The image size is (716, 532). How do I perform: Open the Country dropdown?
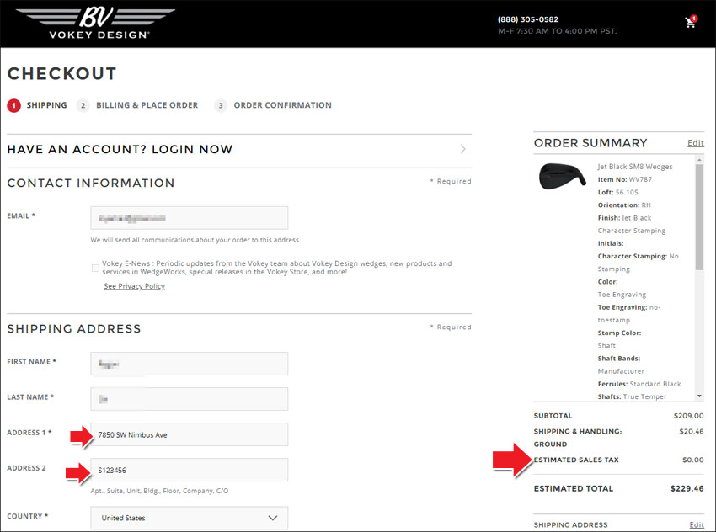click(189, 518)
